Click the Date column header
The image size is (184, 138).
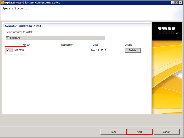[x=95, y=45]
